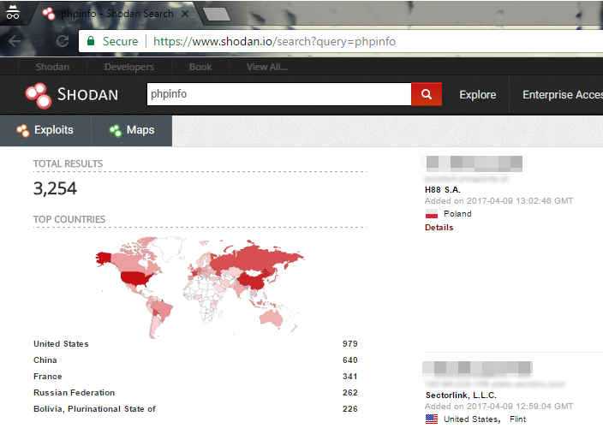Click the 262 Russian Federation count
Viewport: 603px width, 428px height.
click(x=350, y=393)
